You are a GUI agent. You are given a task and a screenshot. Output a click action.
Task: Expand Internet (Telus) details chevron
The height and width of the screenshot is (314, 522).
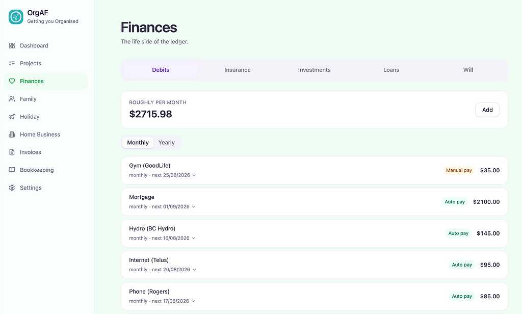[194, 270]
